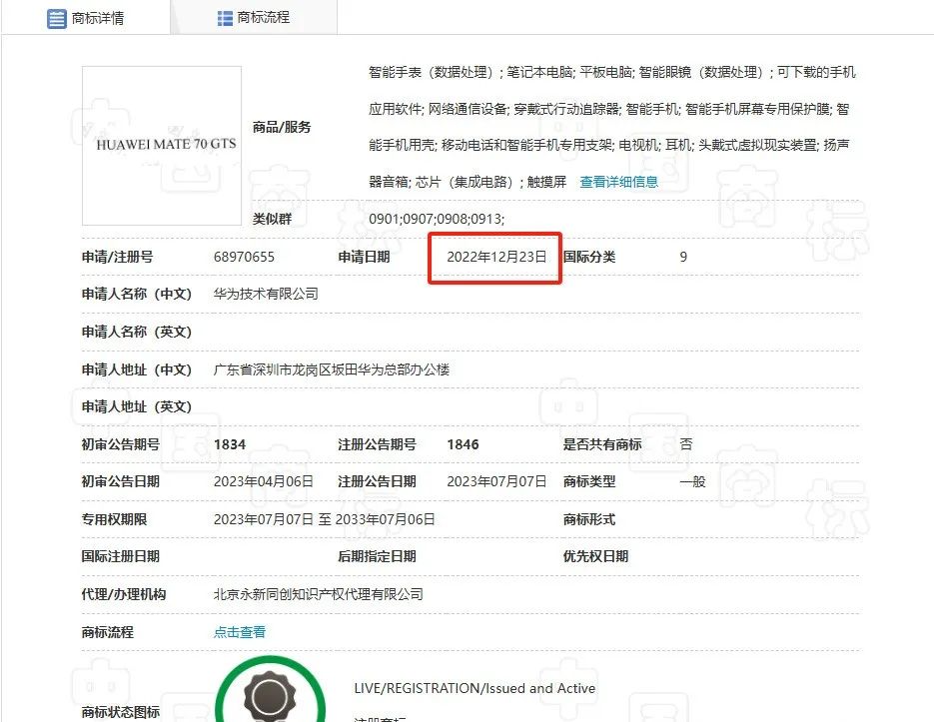
Task: Select the application date 2022年12月23日
Action: tap(496, 257)
